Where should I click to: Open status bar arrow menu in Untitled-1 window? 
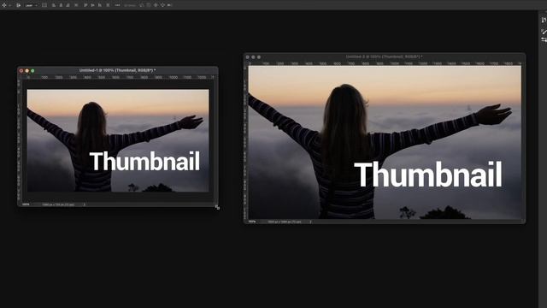[x=84, y=204]
